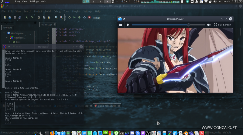Click the green Run icon in Code::Blocks
This screenshot has width=243, height=135.
click(x=74, y=18)
